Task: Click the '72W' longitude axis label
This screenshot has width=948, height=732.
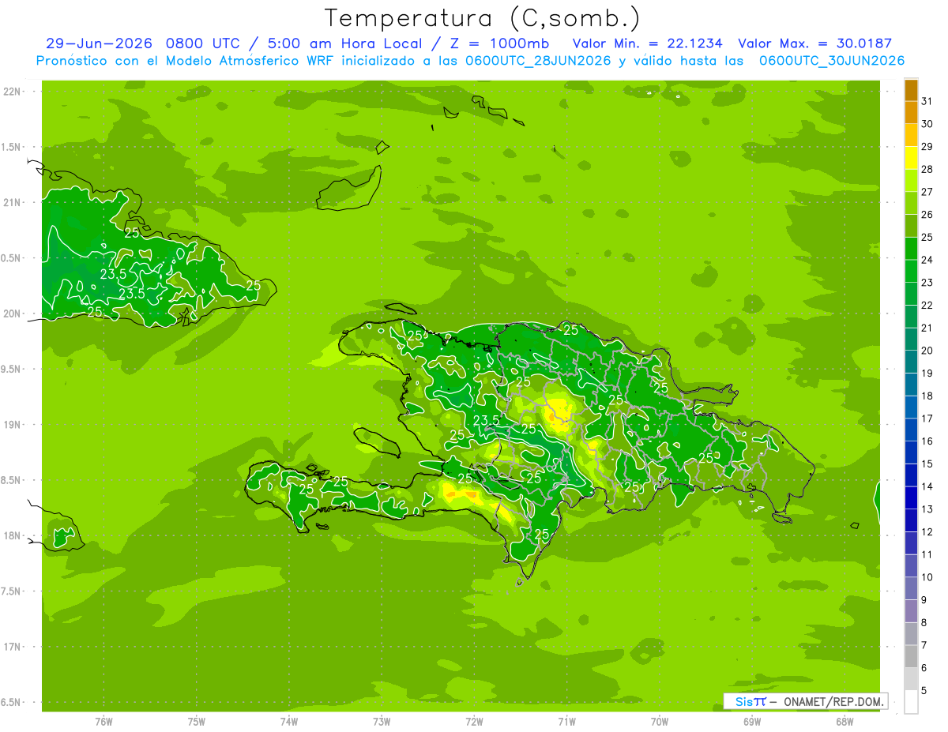Action: (474, 721)
